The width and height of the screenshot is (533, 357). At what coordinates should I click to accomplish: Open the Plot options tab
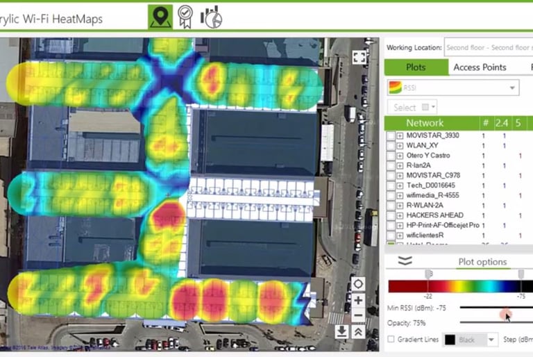coord(482,262)
